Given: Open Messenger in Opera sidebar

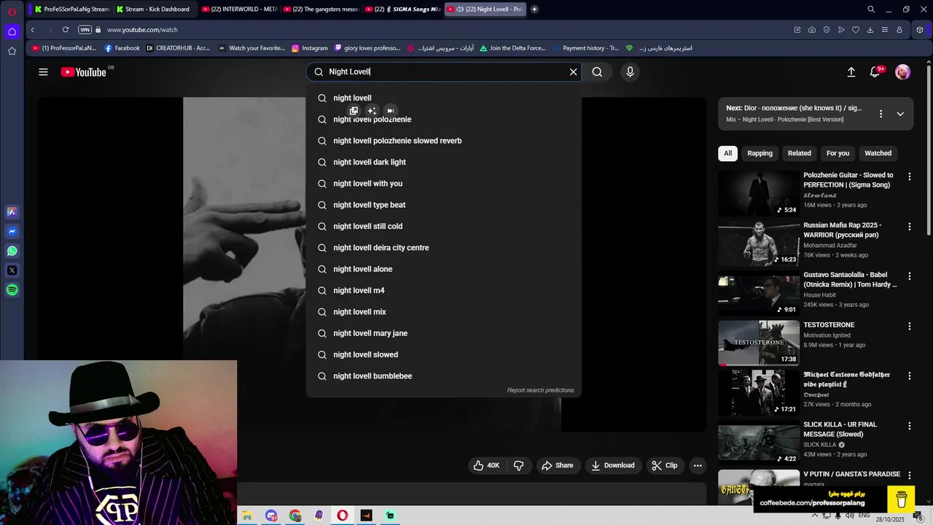Looking at the screenshot, I should [12, 231].
